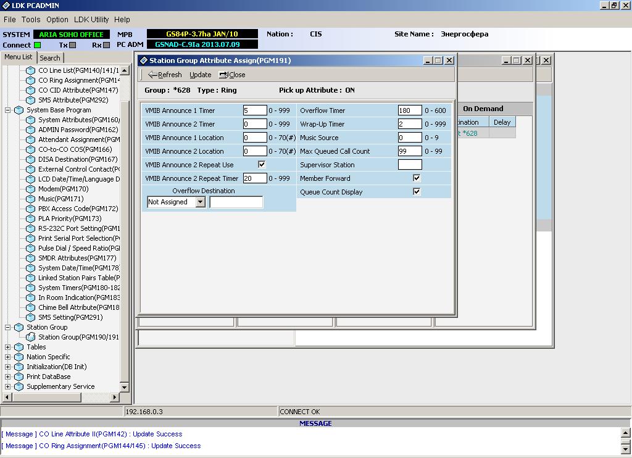The height and width of the screenshot is (458, 632).
Task: Click the green Connect status indicator
Action: tap(38, 45)
